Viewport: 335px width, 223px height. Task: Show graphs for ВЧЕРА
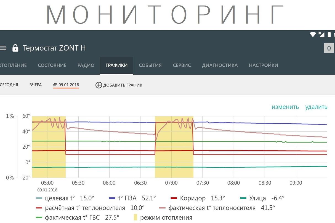click(x=36, y=85)
